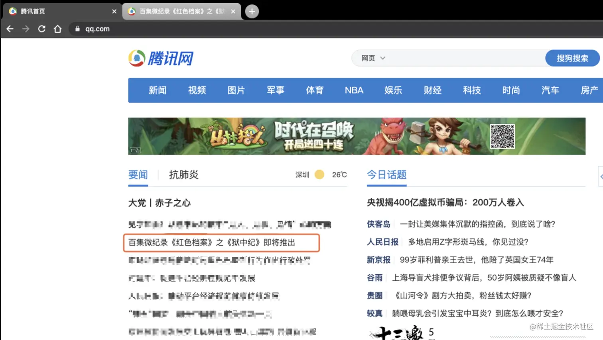
Task: Click the 时代在召唤 game banner ad
Action: pyautogui.click(x=357, y=136)
